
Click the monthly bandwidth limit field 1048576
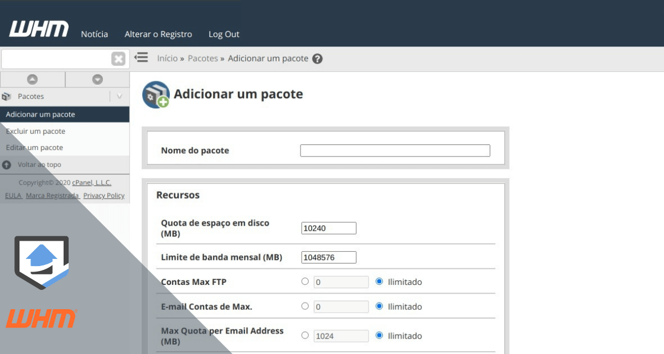coord(329,258)
